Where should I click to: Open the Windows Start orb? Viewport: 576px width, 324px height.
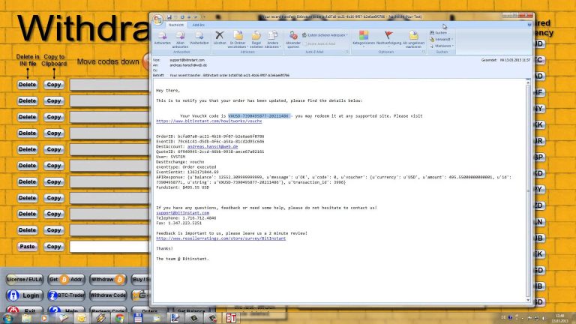tap(7, 318)
